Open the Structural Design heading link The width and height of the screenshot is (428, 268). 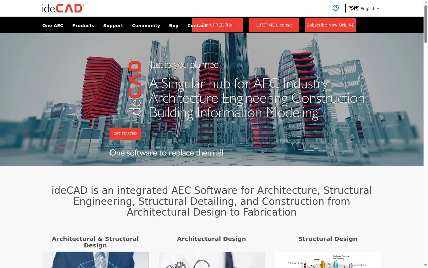click(x=328, y=239)
